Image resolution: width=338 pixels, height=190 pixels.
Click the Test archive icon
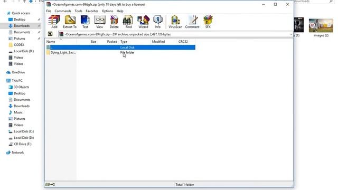[85, 22]
